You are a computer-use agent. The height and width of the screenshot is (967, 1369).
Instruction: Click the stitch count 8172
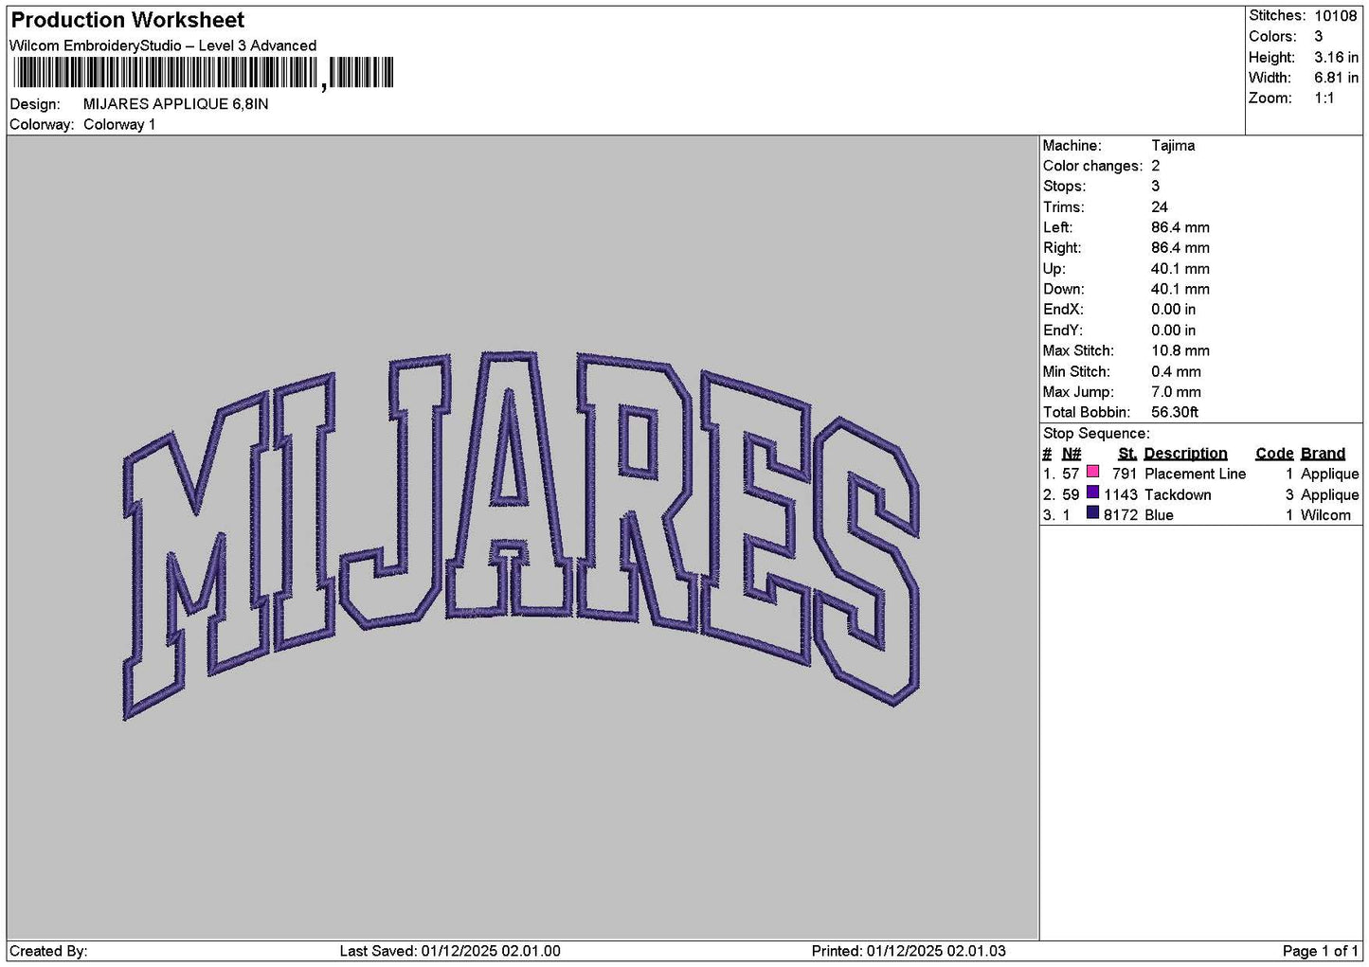click(1120, 515)
